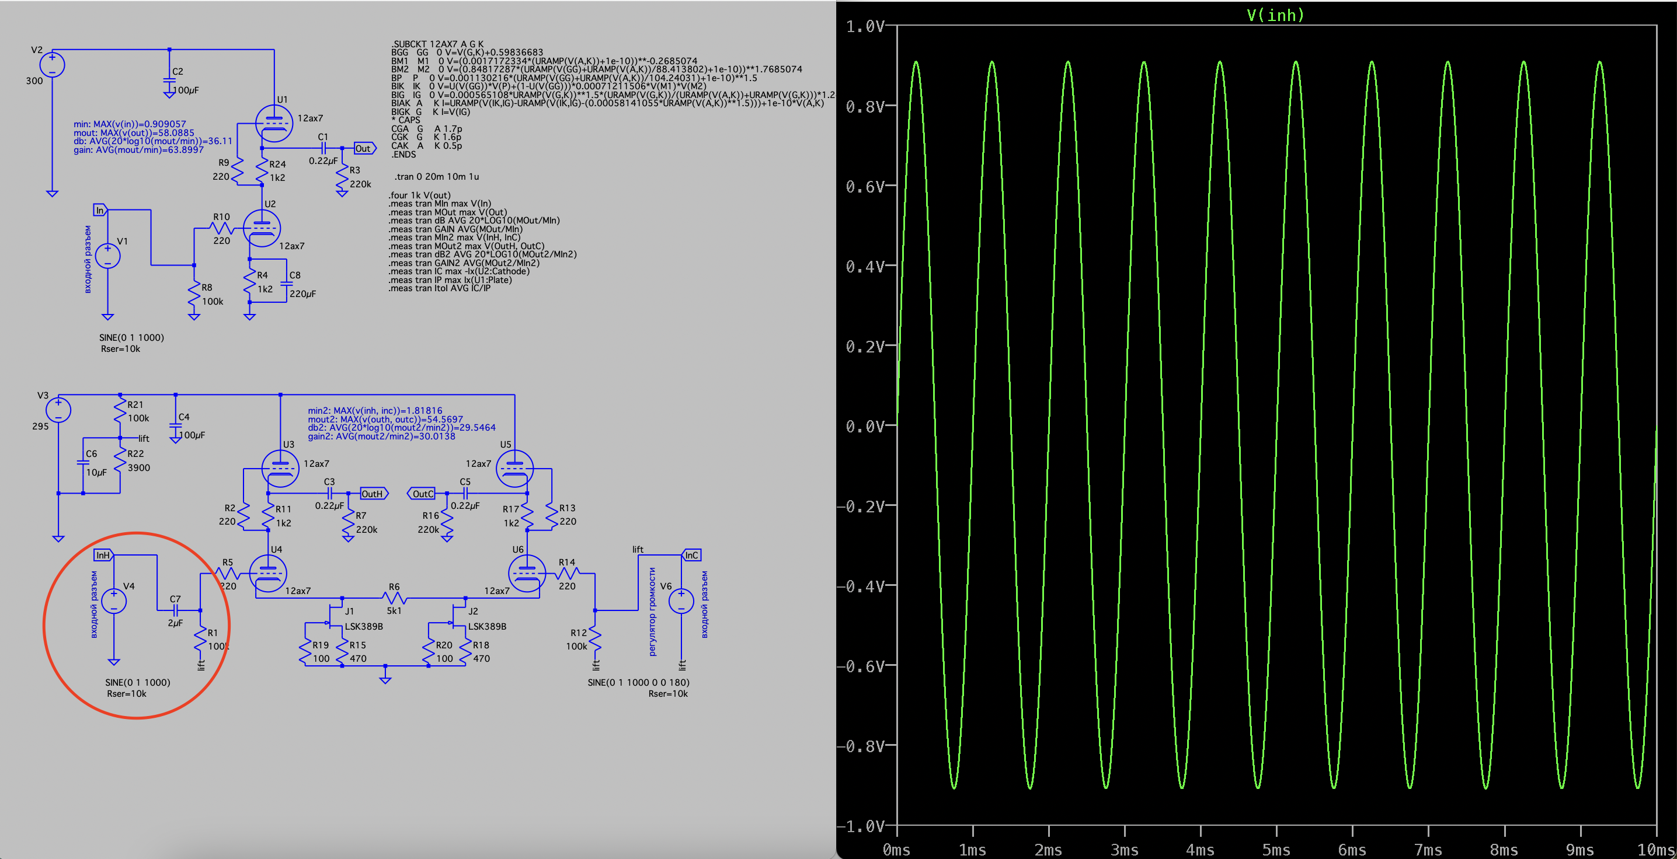Viewport: 1677px width, 859px height.
Task: Click the R6 5k1 resistor
Action: tap(395, 598)
